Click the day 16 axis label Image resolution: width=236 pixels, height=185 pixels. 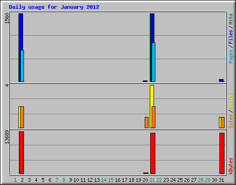(118, 180)
